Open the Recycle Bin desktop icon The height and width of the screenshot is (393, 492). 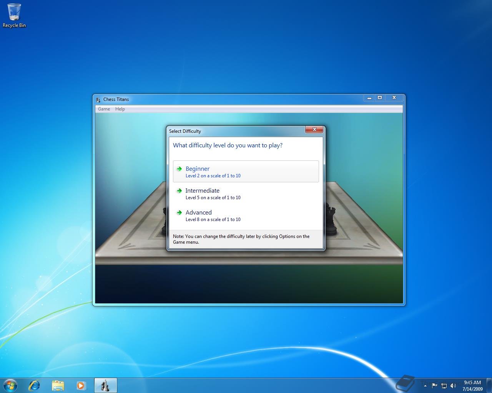coord(14,16)
